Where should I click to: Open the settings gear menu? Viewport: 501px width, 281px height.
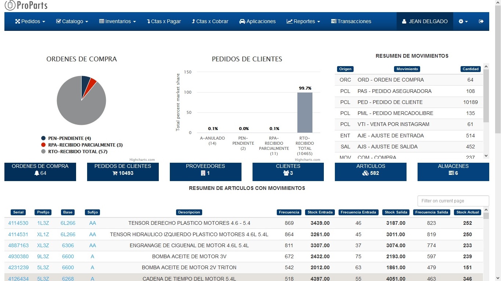(x=463, y=21)
